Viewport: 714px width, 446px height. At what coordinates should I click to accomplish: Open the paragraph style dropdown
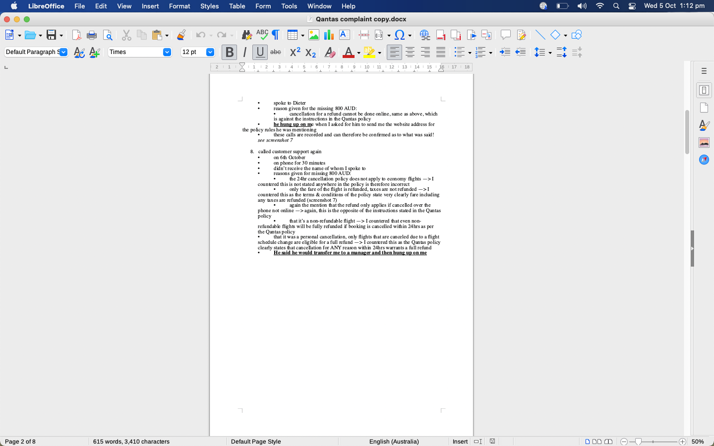(x=63, y=52)
